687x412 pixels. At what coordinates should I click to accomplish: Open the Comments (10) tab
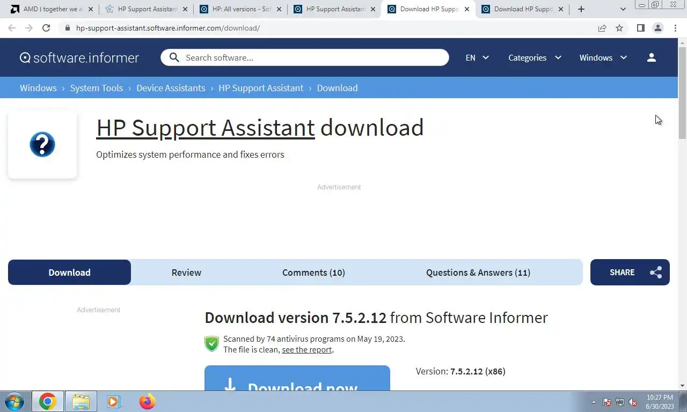[313, 273]
